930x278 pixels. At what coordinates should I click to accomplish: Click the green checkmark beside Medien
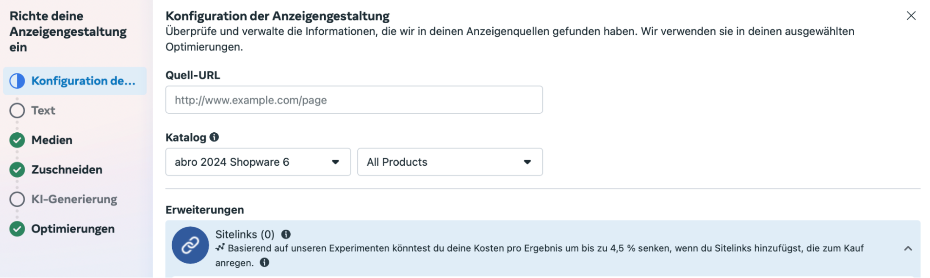click(x=17, y=140)
